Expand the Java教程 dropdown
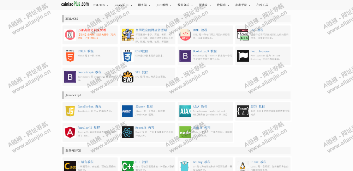This screenshot has height=171, width=353. pyautogui.click(x=164, y=5)
